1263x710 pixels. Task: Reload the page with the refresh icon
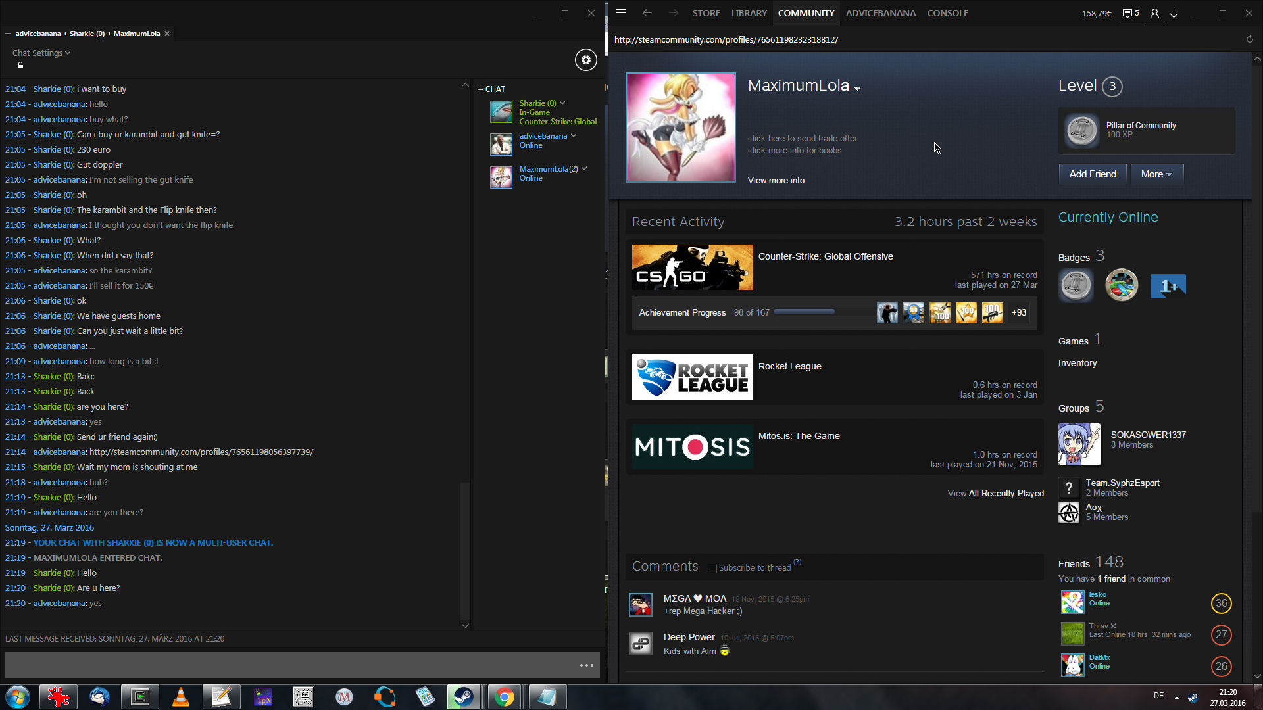point(1249,39)
